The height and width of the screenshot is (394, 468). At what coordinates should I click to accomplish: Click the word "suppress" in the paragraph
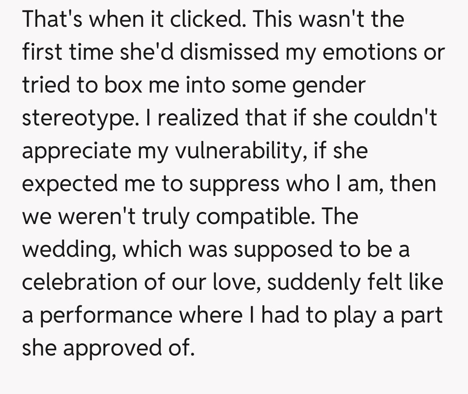point(236,184)
